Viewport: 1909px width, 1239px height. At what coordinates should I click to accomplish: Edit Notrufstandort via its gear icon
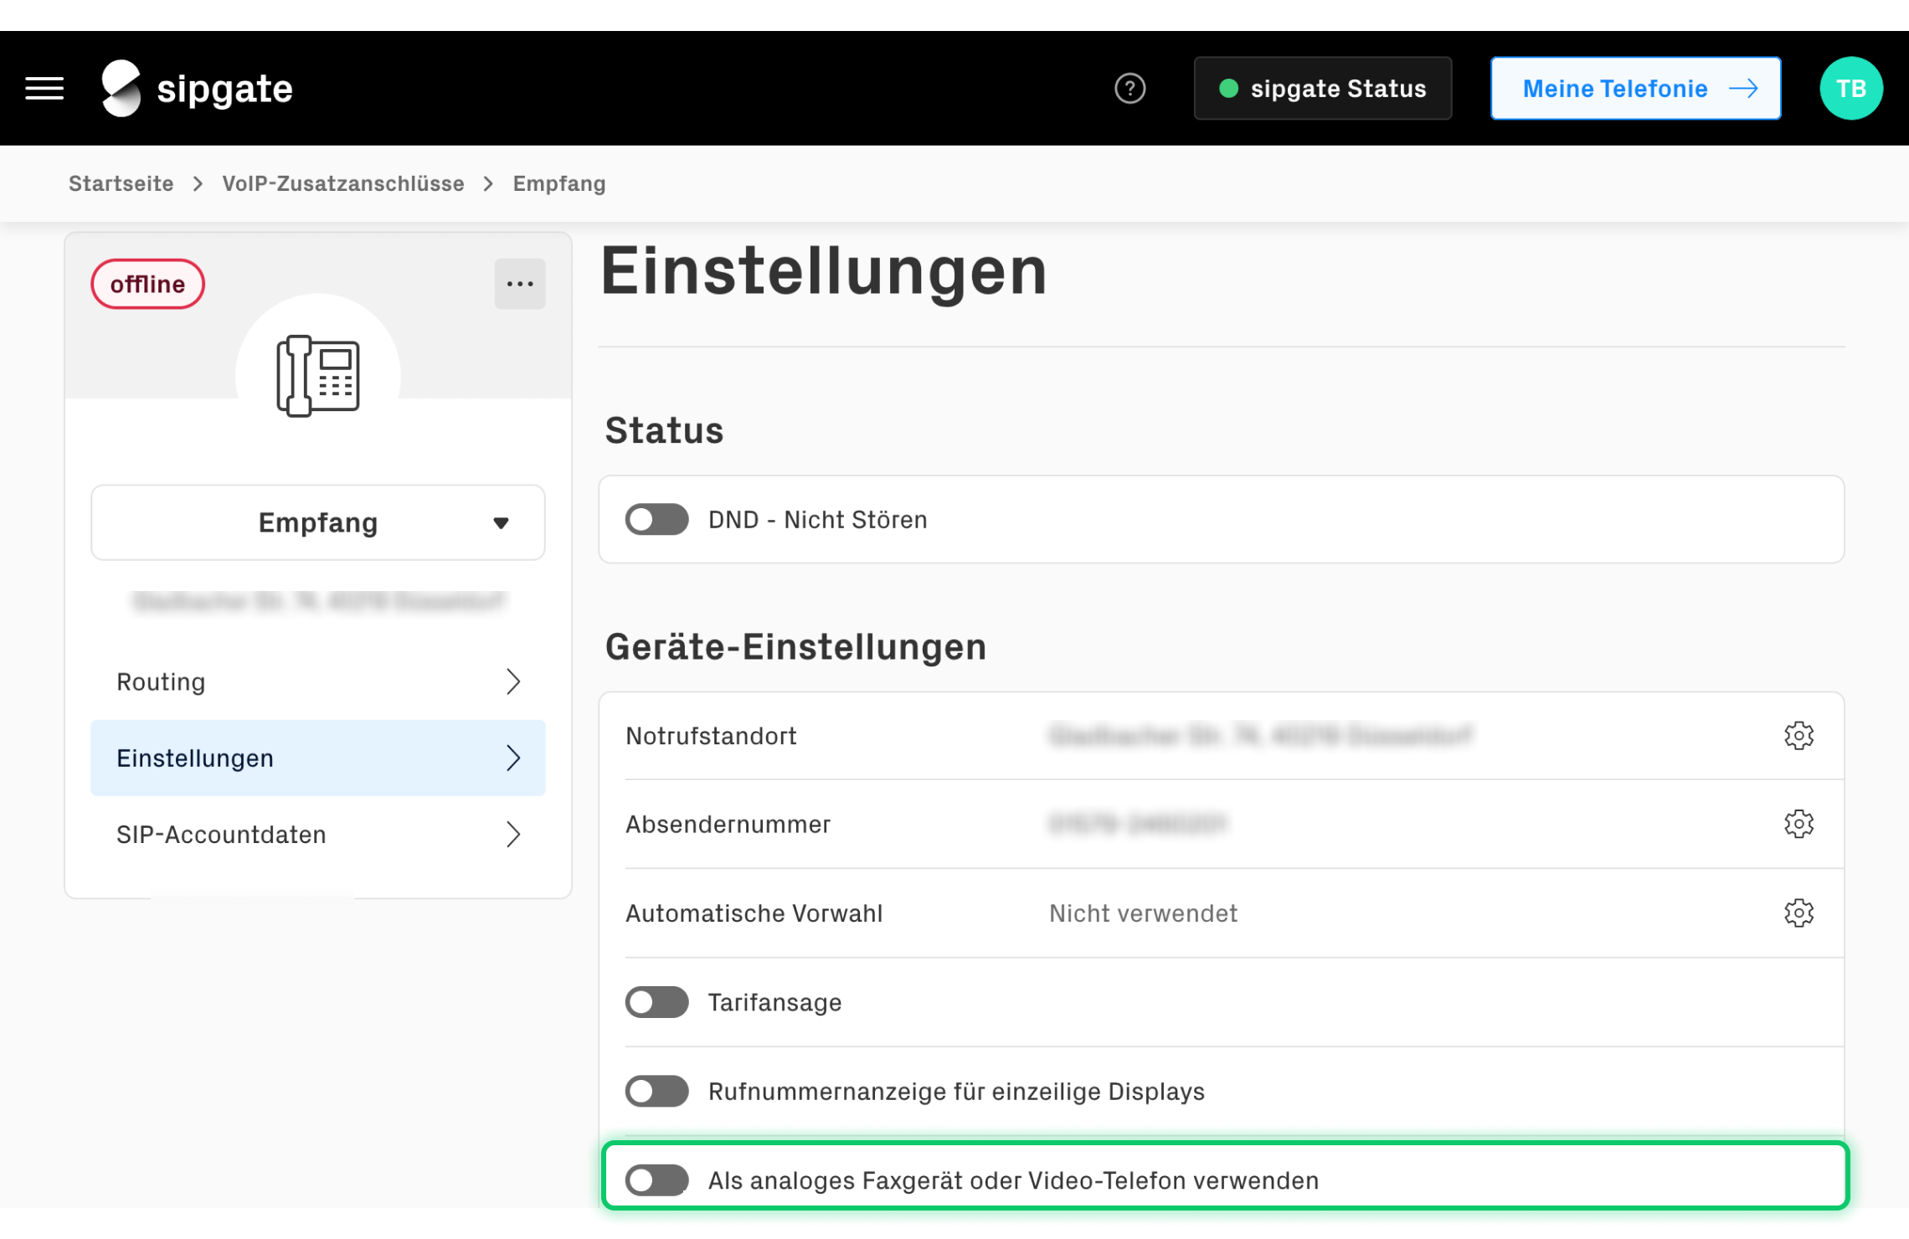click(x=1798, y=736)
